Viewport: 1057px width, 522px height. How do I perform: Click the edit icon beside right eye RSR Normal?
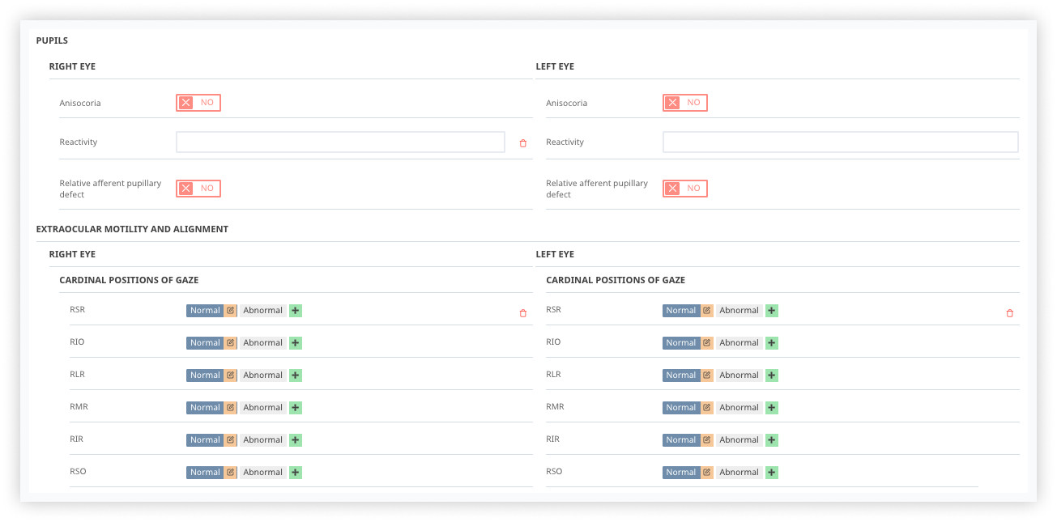(231, 311)
